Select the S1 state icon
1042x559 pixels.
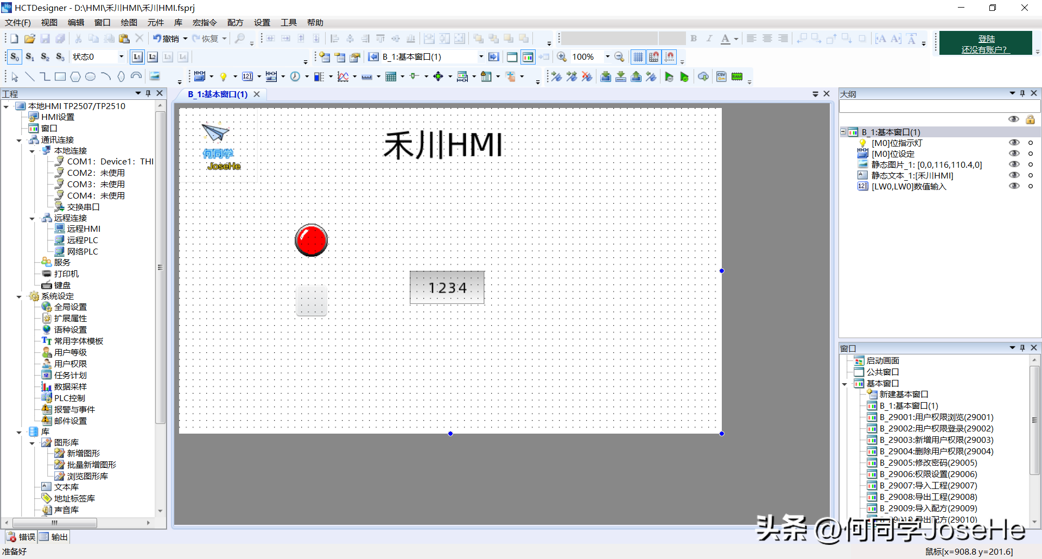30,57
